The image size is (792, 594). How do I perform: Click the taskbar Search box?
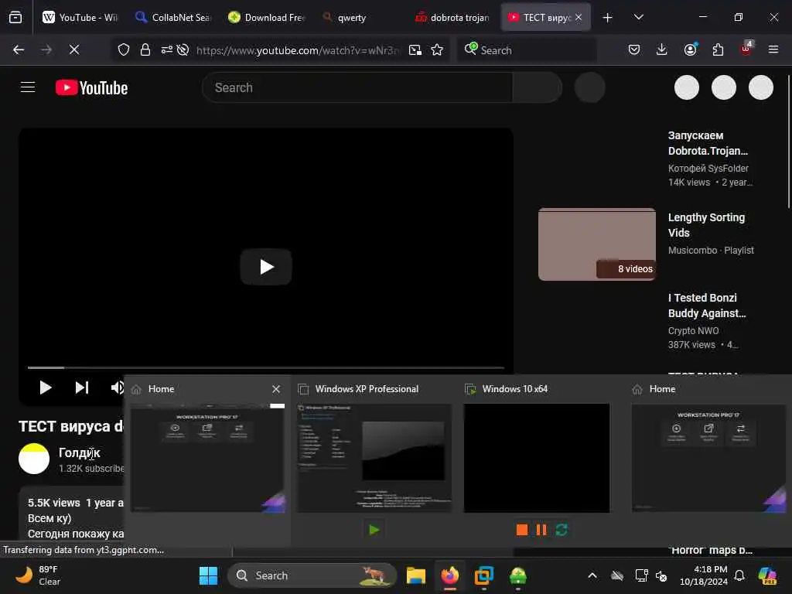point(312,575)
